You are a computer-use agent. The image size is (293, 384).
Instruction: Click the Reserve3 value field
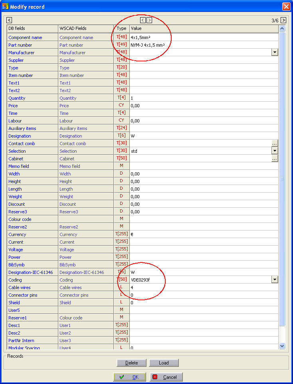point(204,212)
